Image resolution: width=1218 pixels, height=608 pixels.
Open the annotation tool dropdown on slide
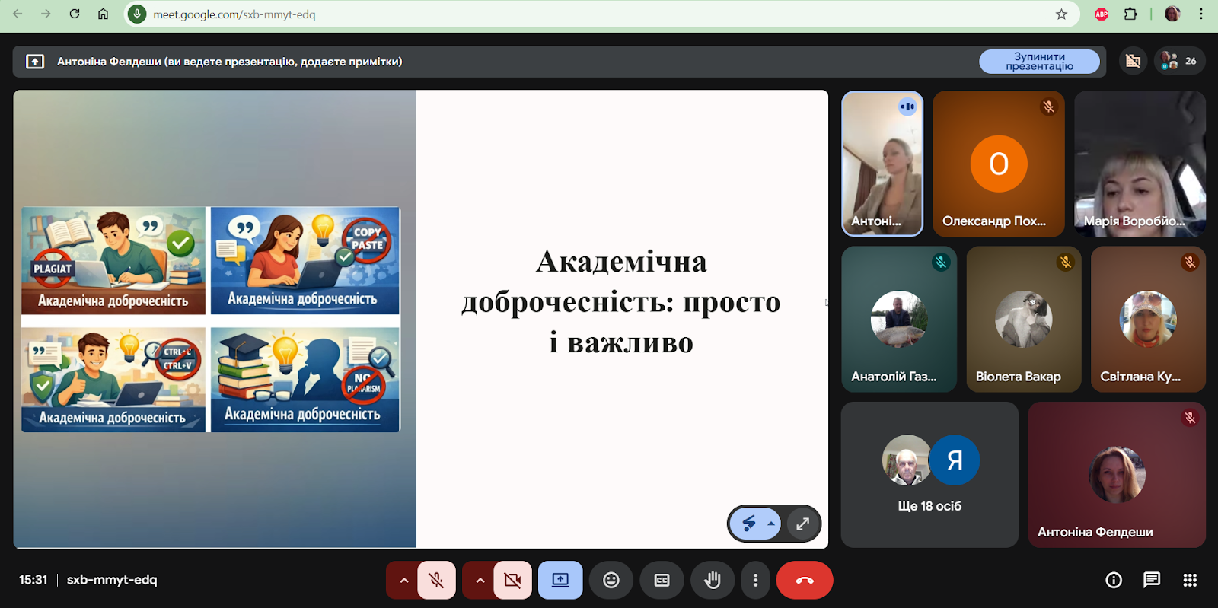[771, 524]
